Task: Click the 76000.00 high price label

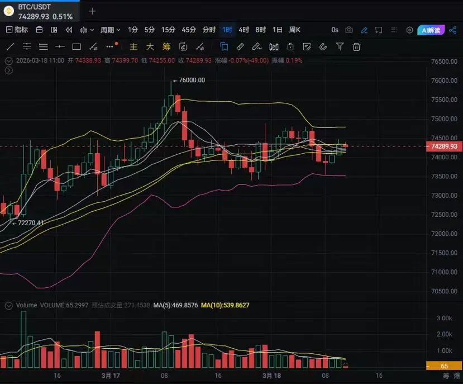Action: pyautogui.click(x=192, y=80)
